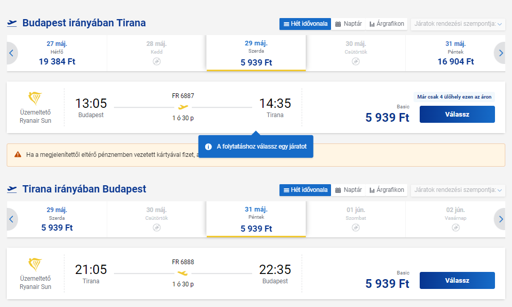Open outbound Járatok rendezési szempontja dropdown

tap(458, 24)
